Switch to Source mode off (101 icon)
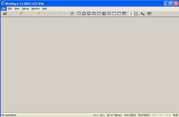 (136, 13)
